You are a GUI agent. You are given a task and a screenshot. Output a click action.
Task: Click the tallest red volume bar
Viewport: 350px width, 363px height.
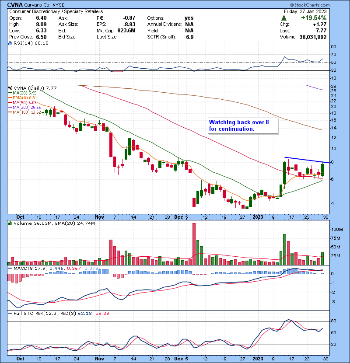pyautogui.click(x=194, y=244)
